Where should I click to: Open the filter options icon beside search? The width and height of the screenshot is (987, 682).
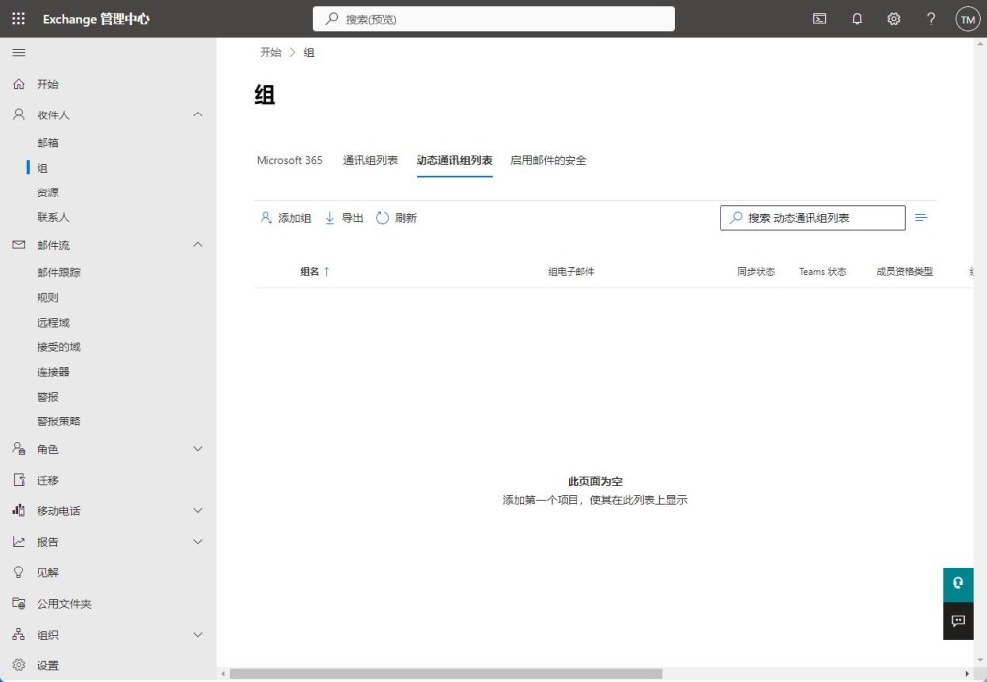click(x=921, y=218)
